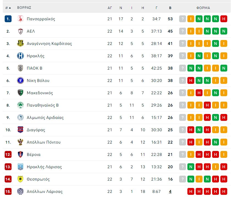The image size is (233, 197).
Task: Click the ΦΟΡΜΑ column header
Action: point(203,8)
